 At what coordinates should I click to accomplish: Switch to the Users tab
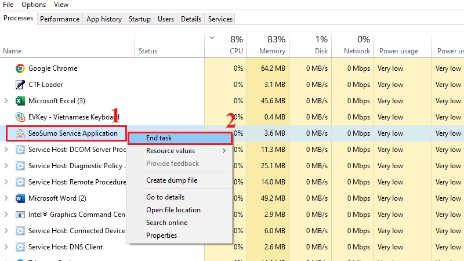coord(166,19)
